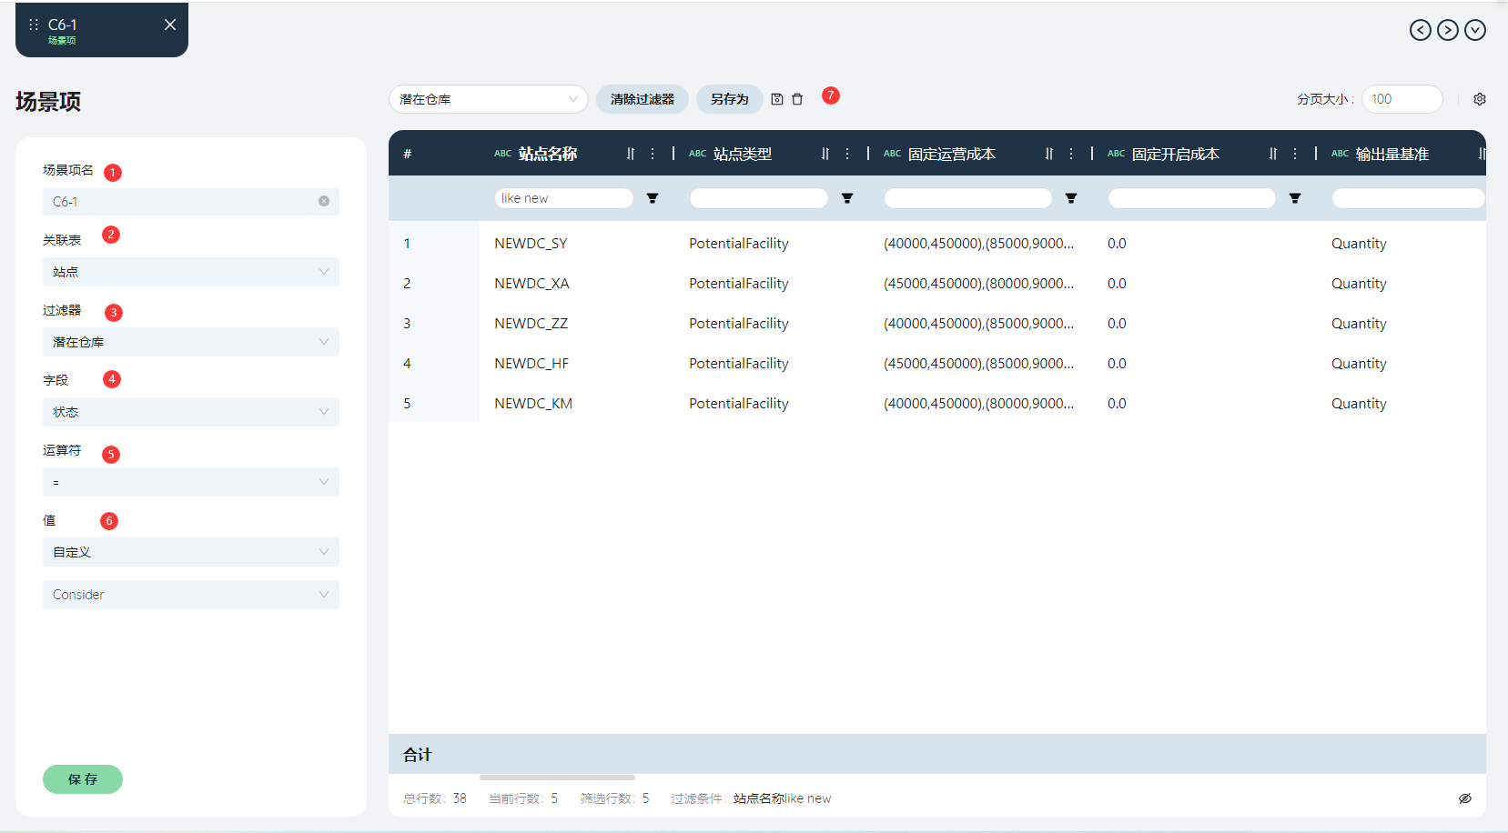Select the NEWDC_ZZ cell
Viewport: 1508px width, 833px height.
pos(531,324)
